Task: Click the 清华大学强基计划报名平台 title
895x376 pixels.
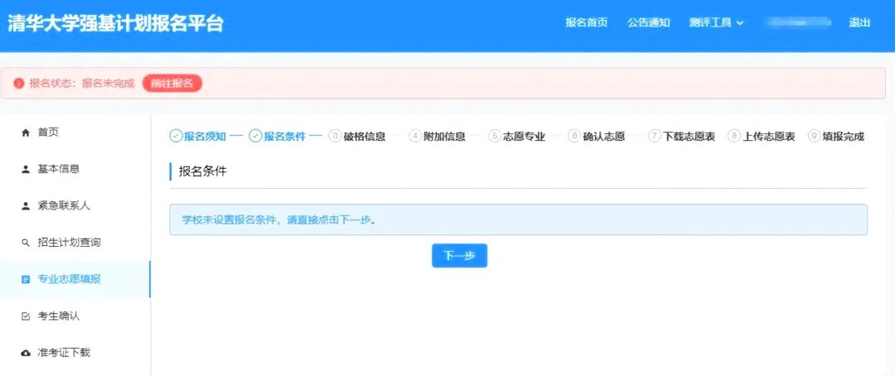Action: [x=115, y=23]
